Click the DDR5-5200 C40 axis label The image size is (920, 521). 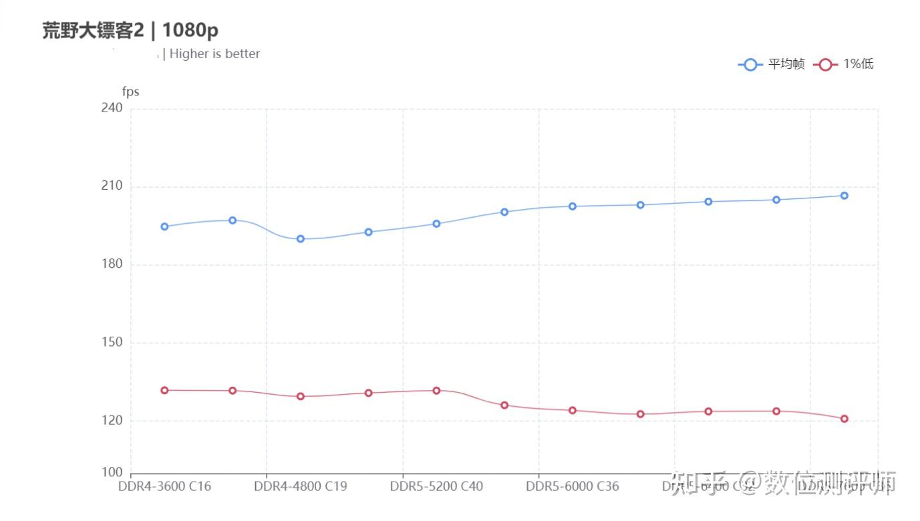click(x=436, y=486)
